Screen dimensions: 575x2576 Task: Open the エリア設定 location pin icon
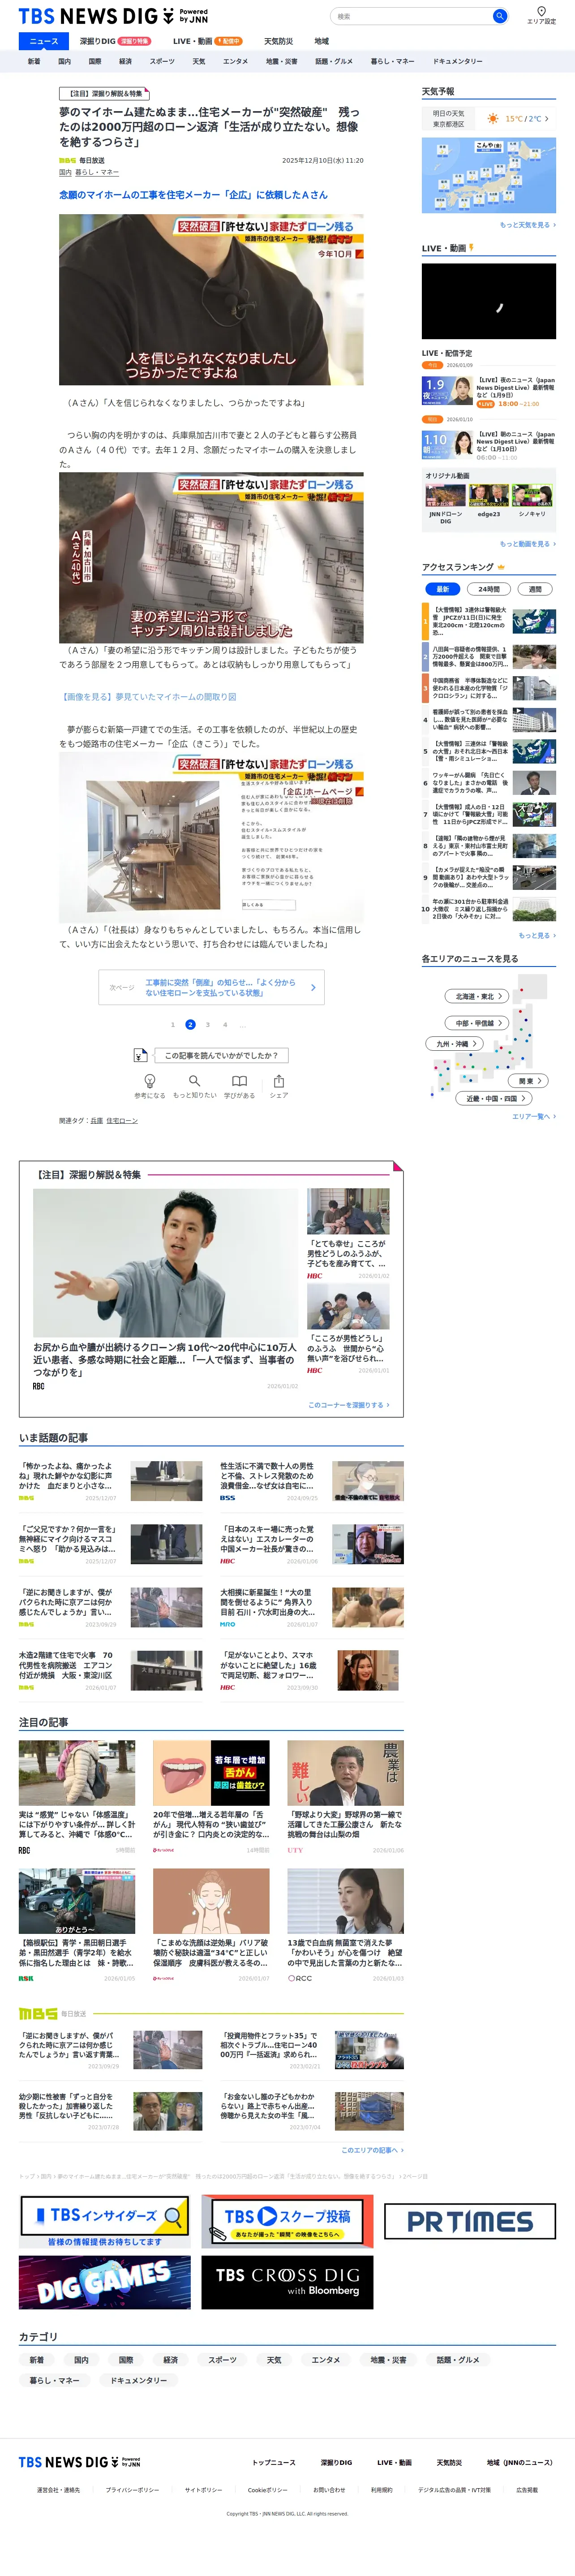[541, 12]
